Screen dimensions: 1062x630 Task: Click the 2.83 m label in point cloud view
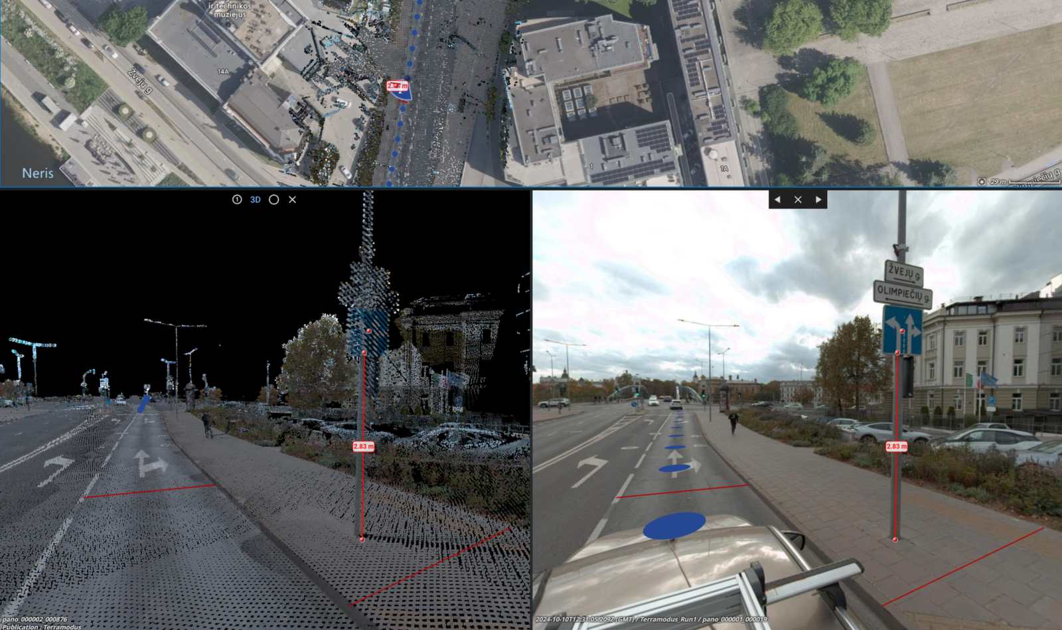(x=364, y=446)
